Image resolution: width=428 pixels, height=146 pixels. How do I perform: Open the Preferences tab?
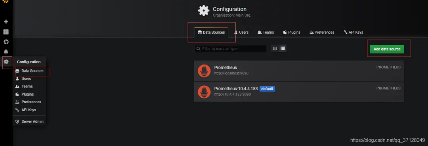pos(322,32)
